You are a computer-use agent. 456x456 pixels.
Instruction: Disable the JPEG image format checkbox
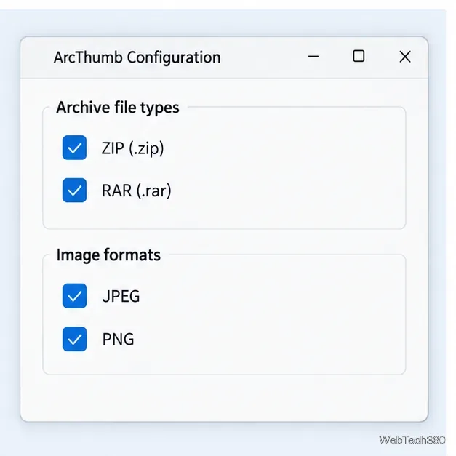(x=74, y=296)
